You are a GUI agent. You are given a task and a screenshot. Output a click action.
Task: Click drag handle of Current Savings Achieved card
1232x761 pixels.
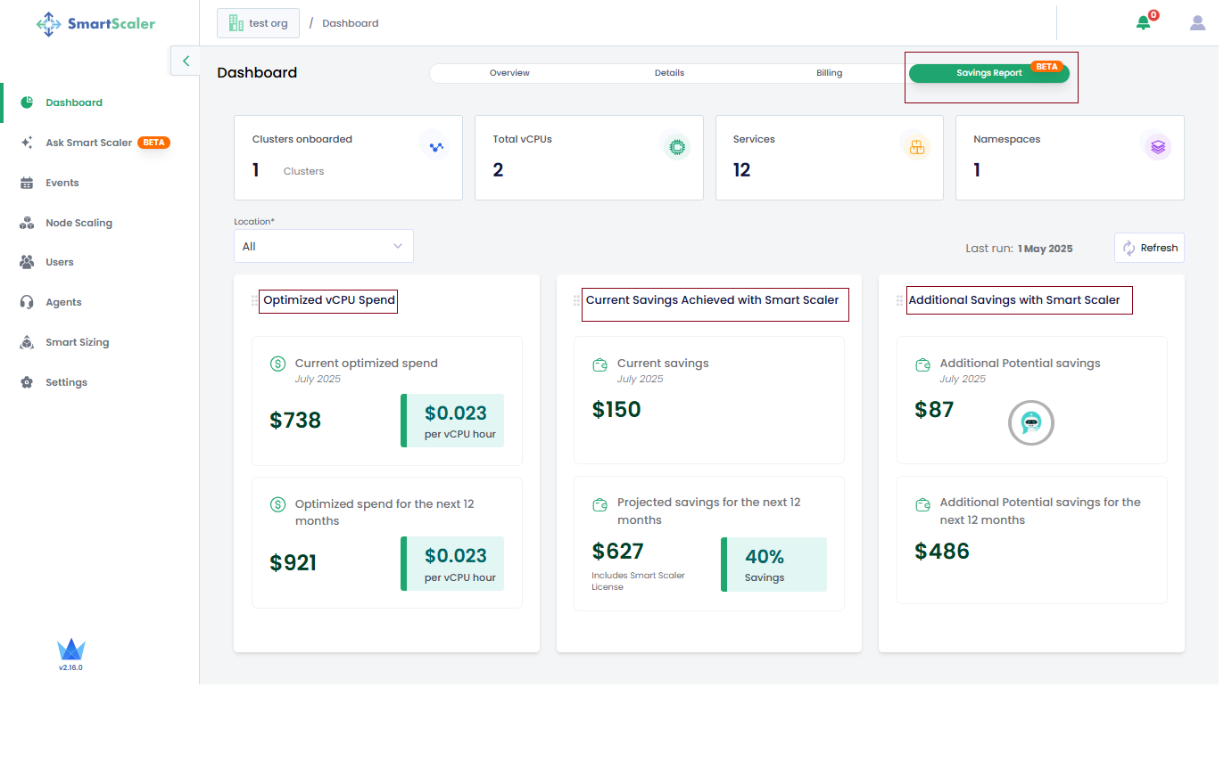[x=576, y=301]
